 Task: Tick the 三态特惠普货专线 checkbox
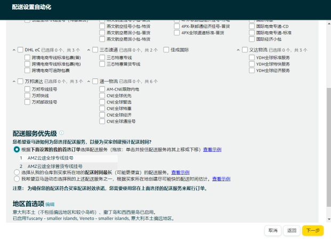(x=102, y=64)
